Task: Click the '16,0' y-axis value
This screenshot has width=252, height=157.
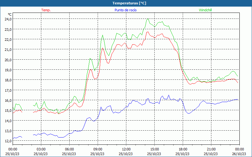Action: coord(8,100)
